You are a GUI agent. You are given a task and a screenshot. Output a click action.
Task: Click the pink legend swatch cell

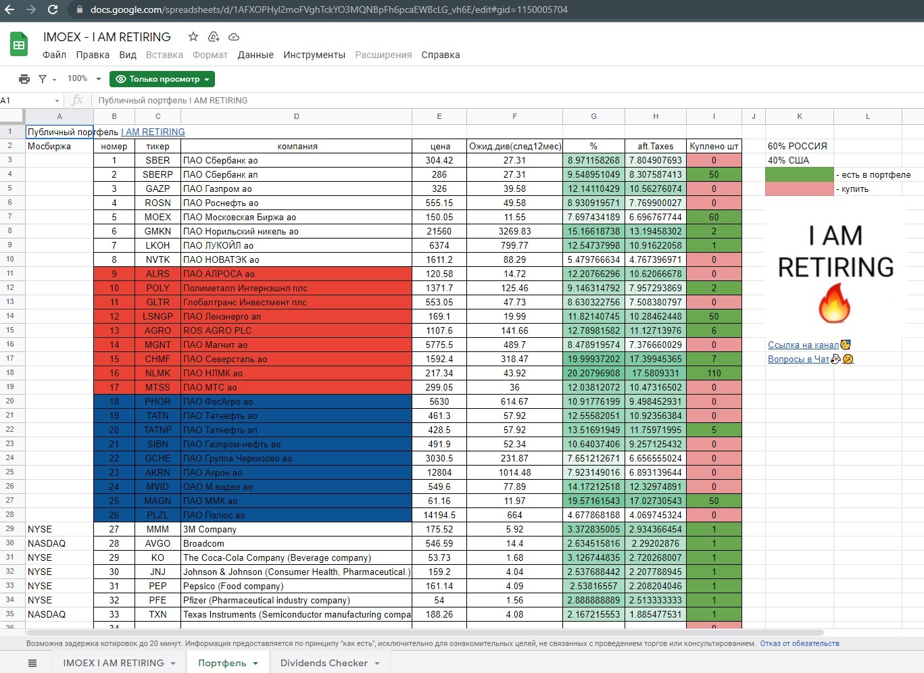click(800, 189)
